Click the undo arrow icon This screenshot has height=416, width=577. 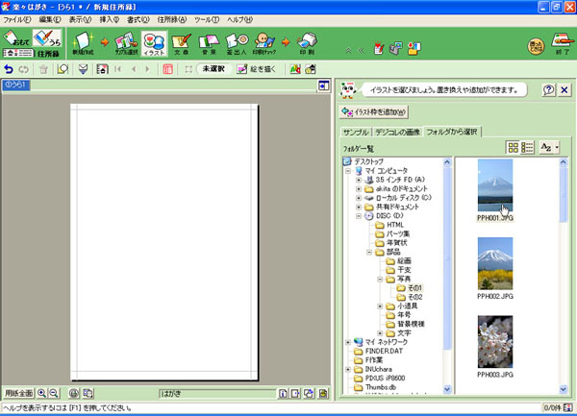pyautogui.click(x=9, y=69)
